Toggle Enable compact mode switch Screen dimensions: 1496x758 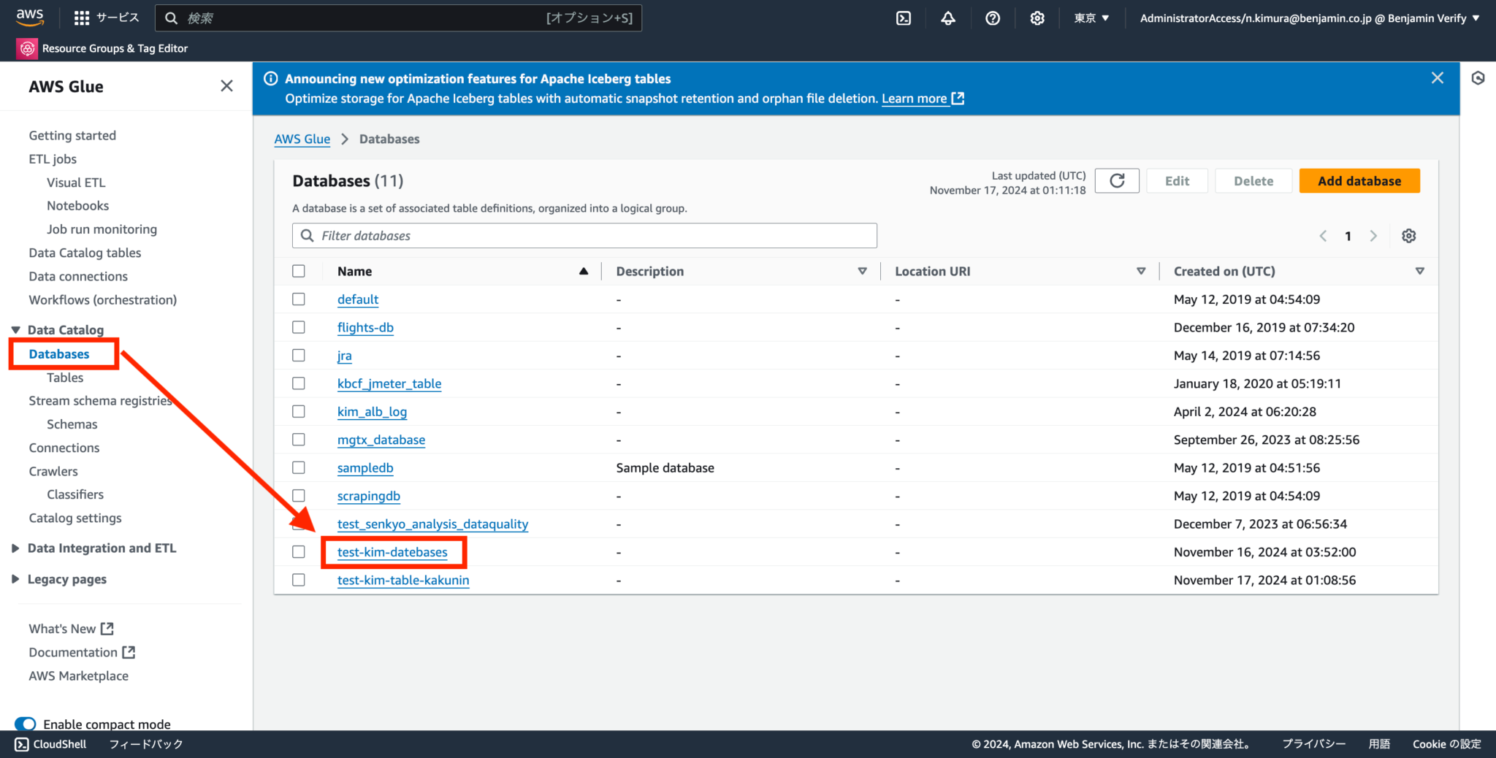[x=26, y=723]
